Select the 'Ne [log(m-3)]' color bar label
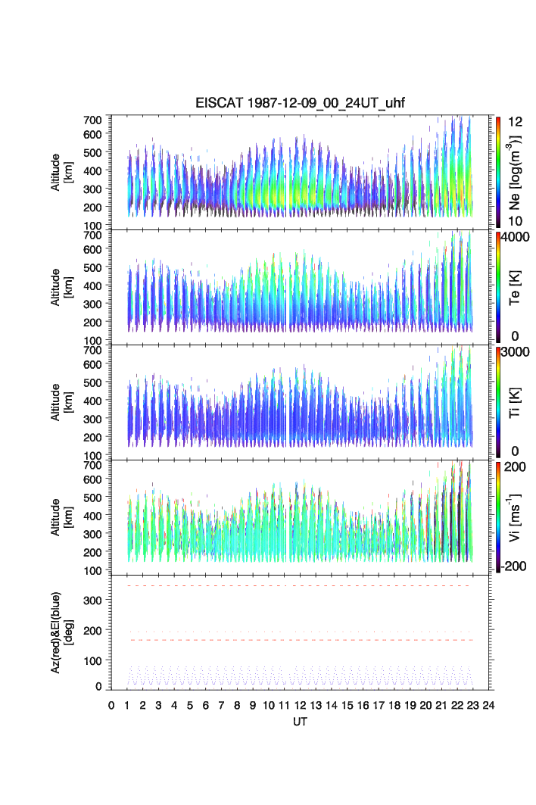Image resolution: width=536 pixels, height=805 pixels. click(x=515, y=173)
